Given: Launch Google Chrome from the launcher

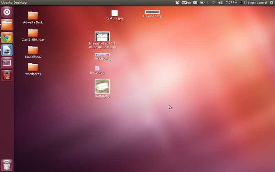Looking at the screenshot, I should click(x=7, y=37).
